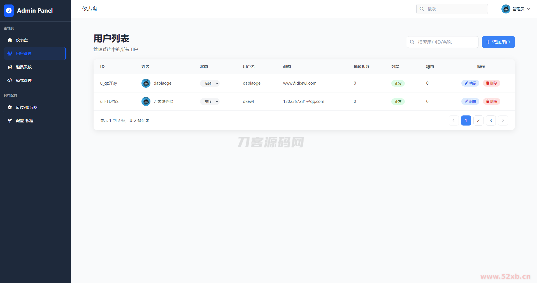Click the users icon beside 用户管理
537x283 pixels.
pyautogui.click(x=10, y=54)
